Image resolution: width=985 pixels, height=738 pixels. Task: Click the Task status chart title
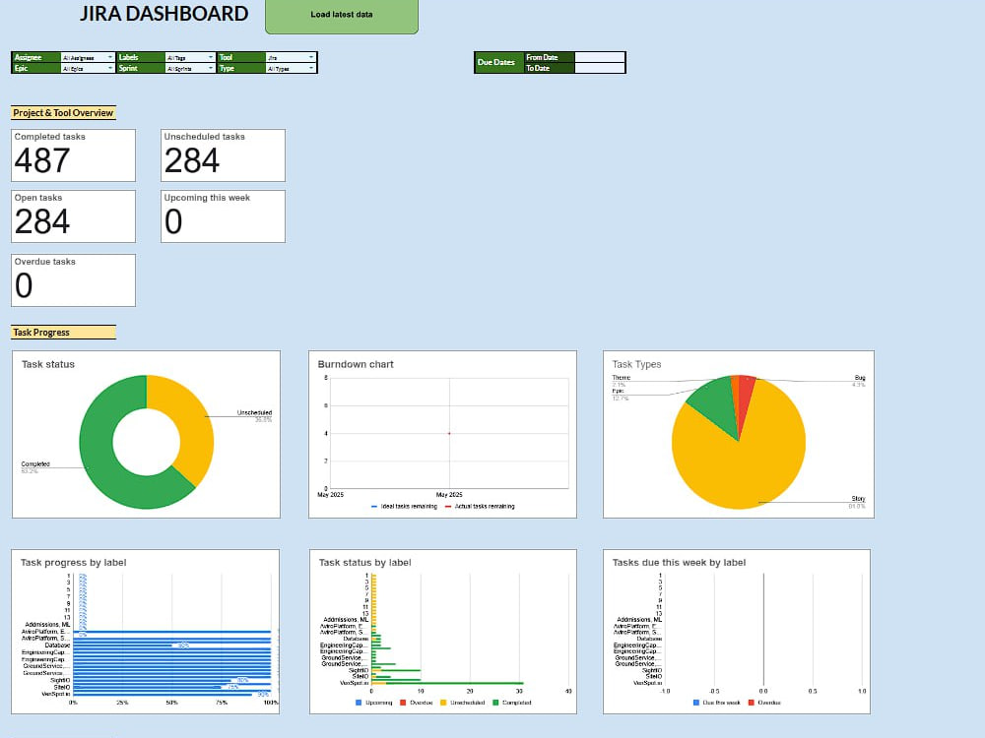pos(48,365)
